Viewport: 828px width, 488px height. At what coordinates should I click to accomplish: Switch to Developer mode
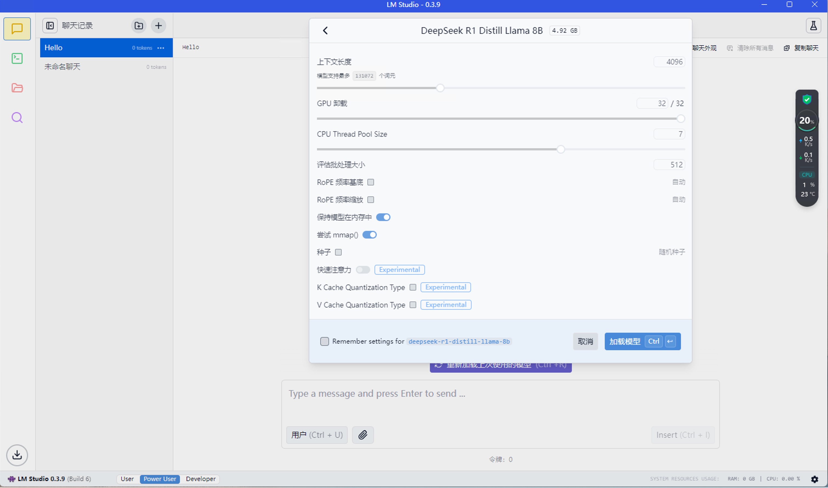point(201,479)
